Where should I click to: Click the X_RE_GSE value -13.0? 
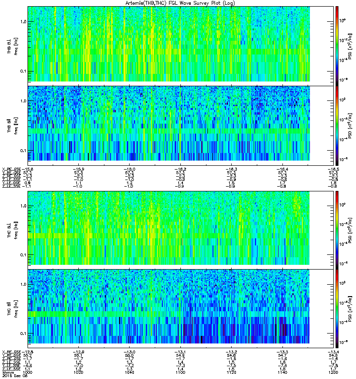(130, 352)
